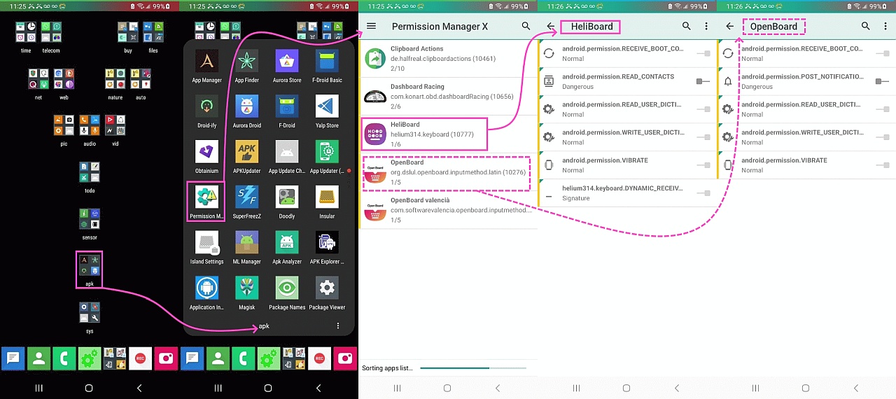Open the sensor folder on the home screen
Screen dimensions: 896x399
point(89,219)
